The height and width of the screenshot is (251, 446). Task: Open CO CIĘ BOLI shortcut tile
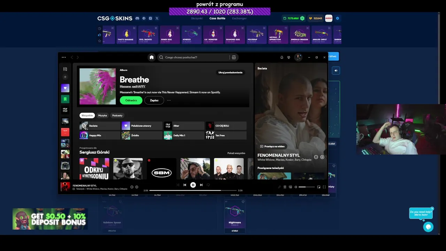226,125
